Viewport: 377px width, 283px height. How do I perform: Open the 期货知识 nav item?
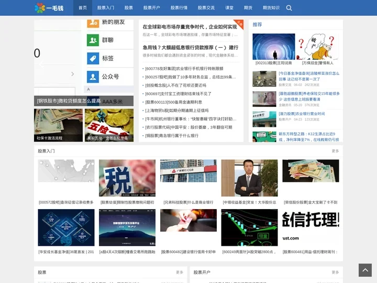coord(271,8)
